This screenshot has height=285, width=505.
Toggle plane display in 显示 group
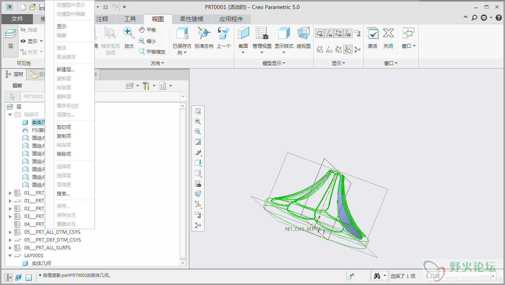[320, 33]
